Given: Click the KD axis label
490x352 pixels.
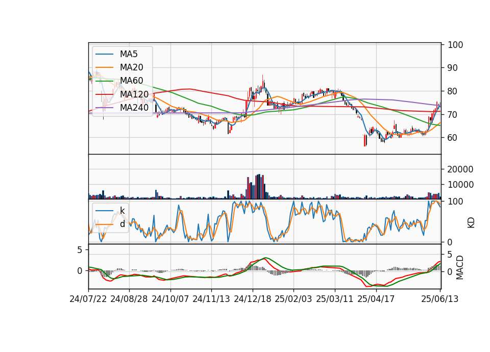Looking at the screenshot, I should (x=471, y=222).
